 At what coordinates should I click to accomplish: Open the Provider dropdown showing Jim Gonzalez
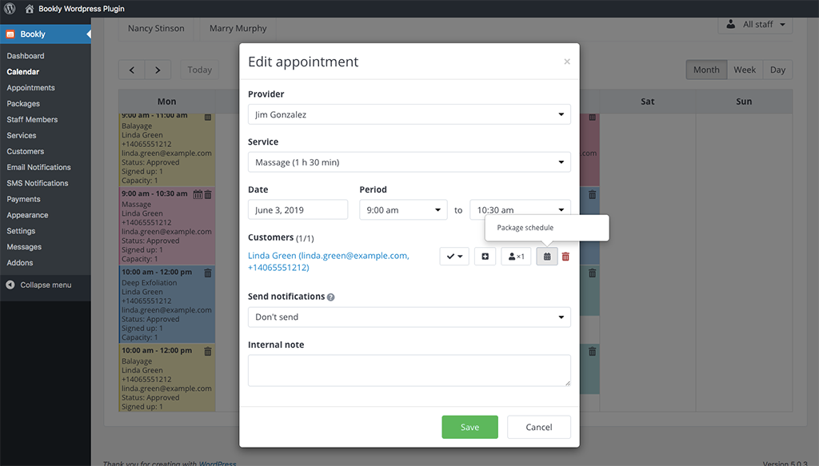409,114
